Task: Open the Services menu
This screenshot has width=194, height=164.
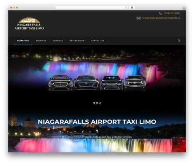Action: point(58,41)
